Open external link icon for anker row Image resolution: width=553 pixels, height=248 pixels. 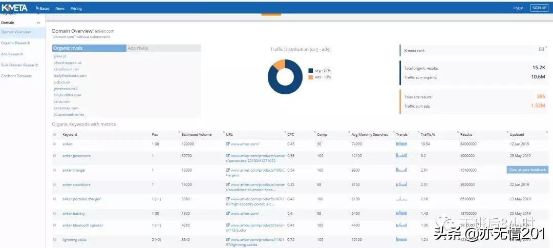[x=228, y=144]
